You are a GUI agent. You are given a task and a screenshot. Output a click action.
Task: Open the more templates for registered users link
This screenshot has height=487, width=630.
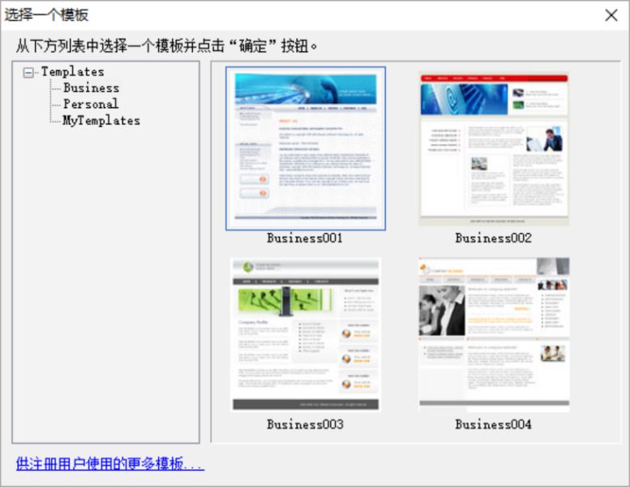coord(110,464)
